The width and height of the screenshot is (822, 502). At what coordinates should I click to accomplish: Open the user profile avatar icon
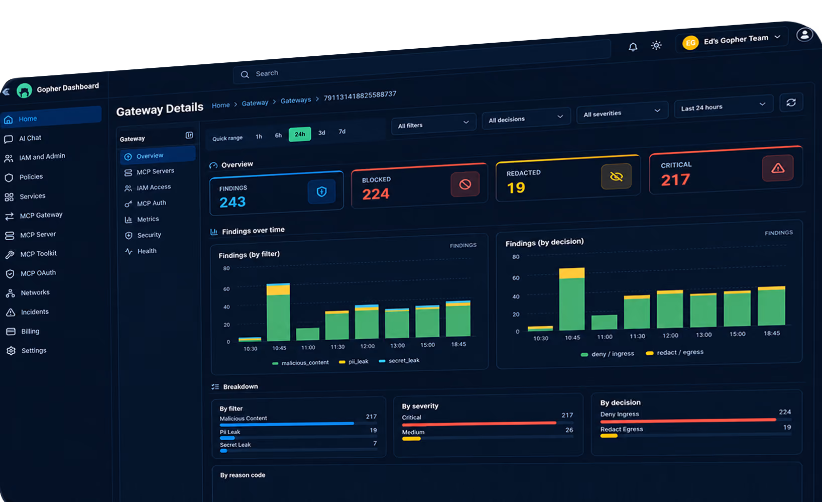pyautogui.click(x=804, y=34)
